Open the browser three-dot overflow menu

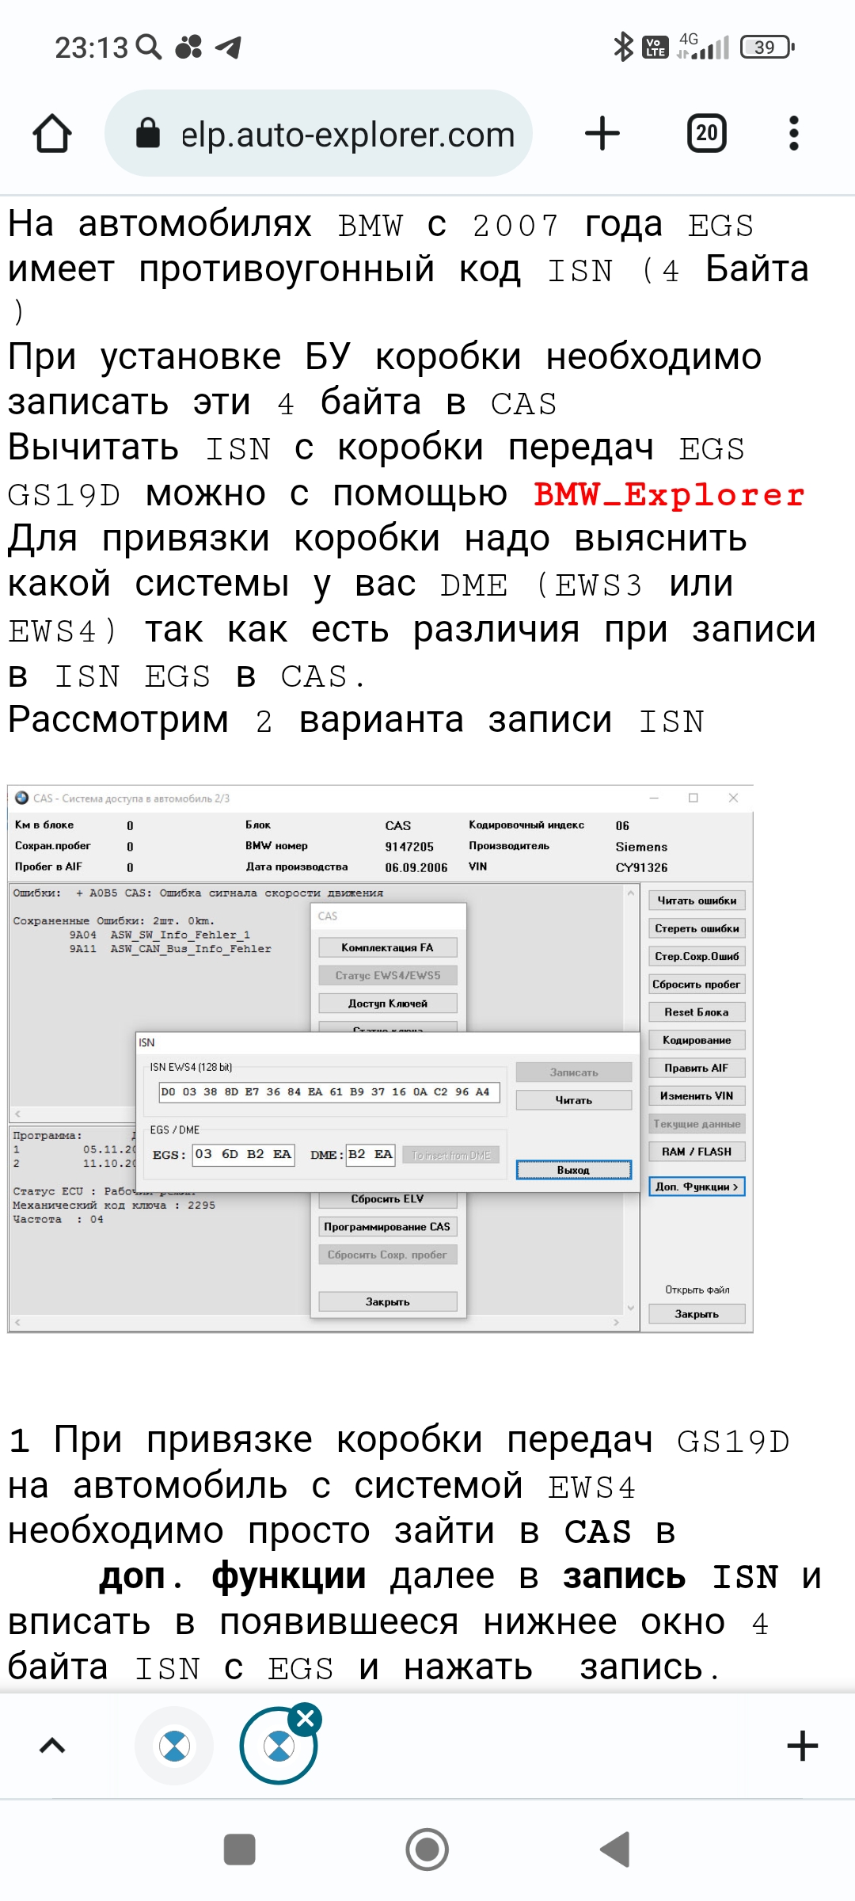pos(793,133)
